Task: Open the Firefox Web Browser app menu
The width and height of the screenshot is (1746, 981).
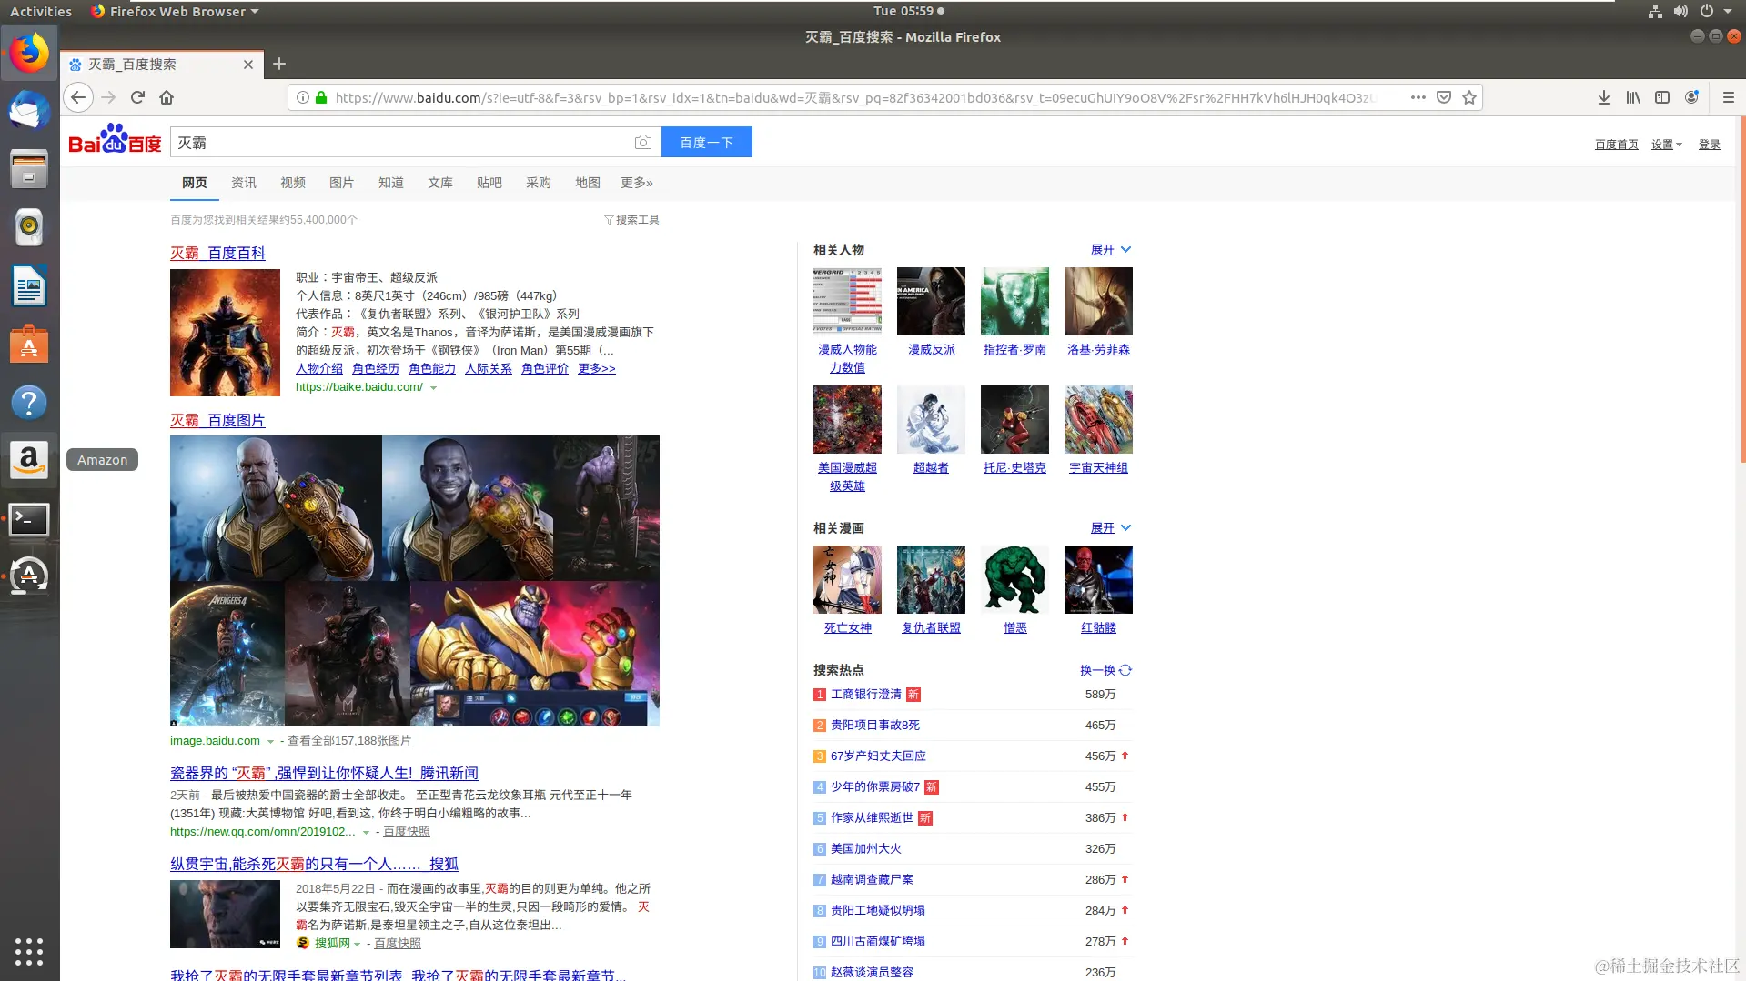Action: (176, 11)
